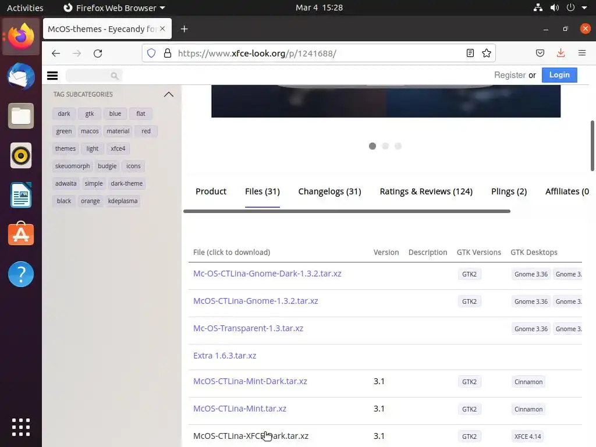Download Mc-OS-Transparent-1.3.tar.xz
This screenshot has height=447, width=596.
pos(248,328)
